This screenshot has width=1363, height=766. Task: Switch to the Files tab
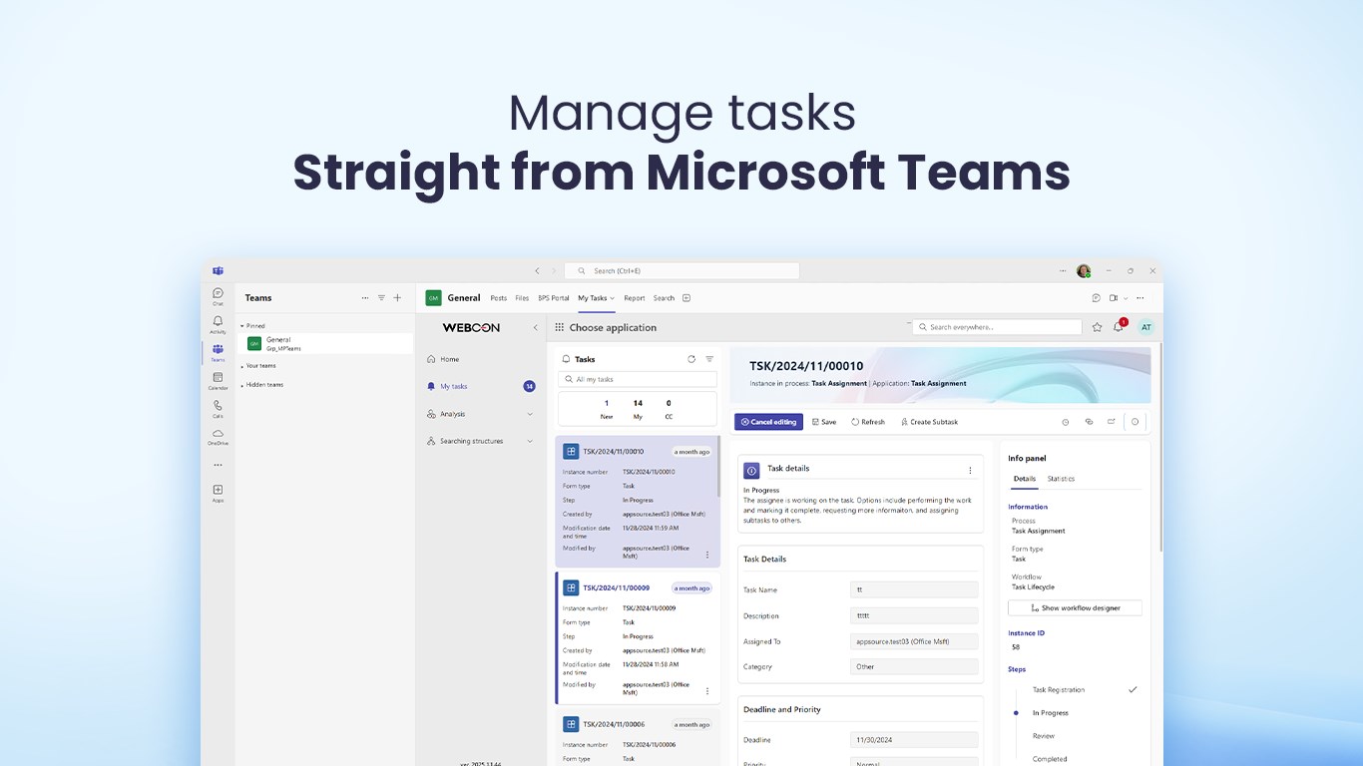click(x=522, y=297)
